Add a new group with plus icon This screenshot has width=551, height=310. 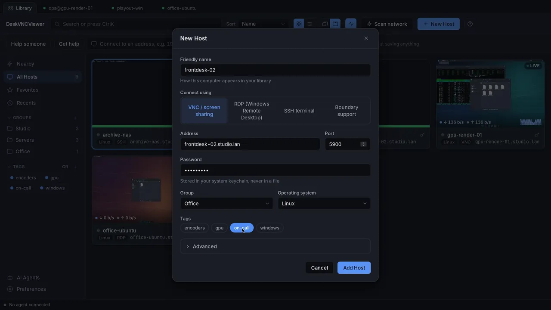(x=75, y=118)
